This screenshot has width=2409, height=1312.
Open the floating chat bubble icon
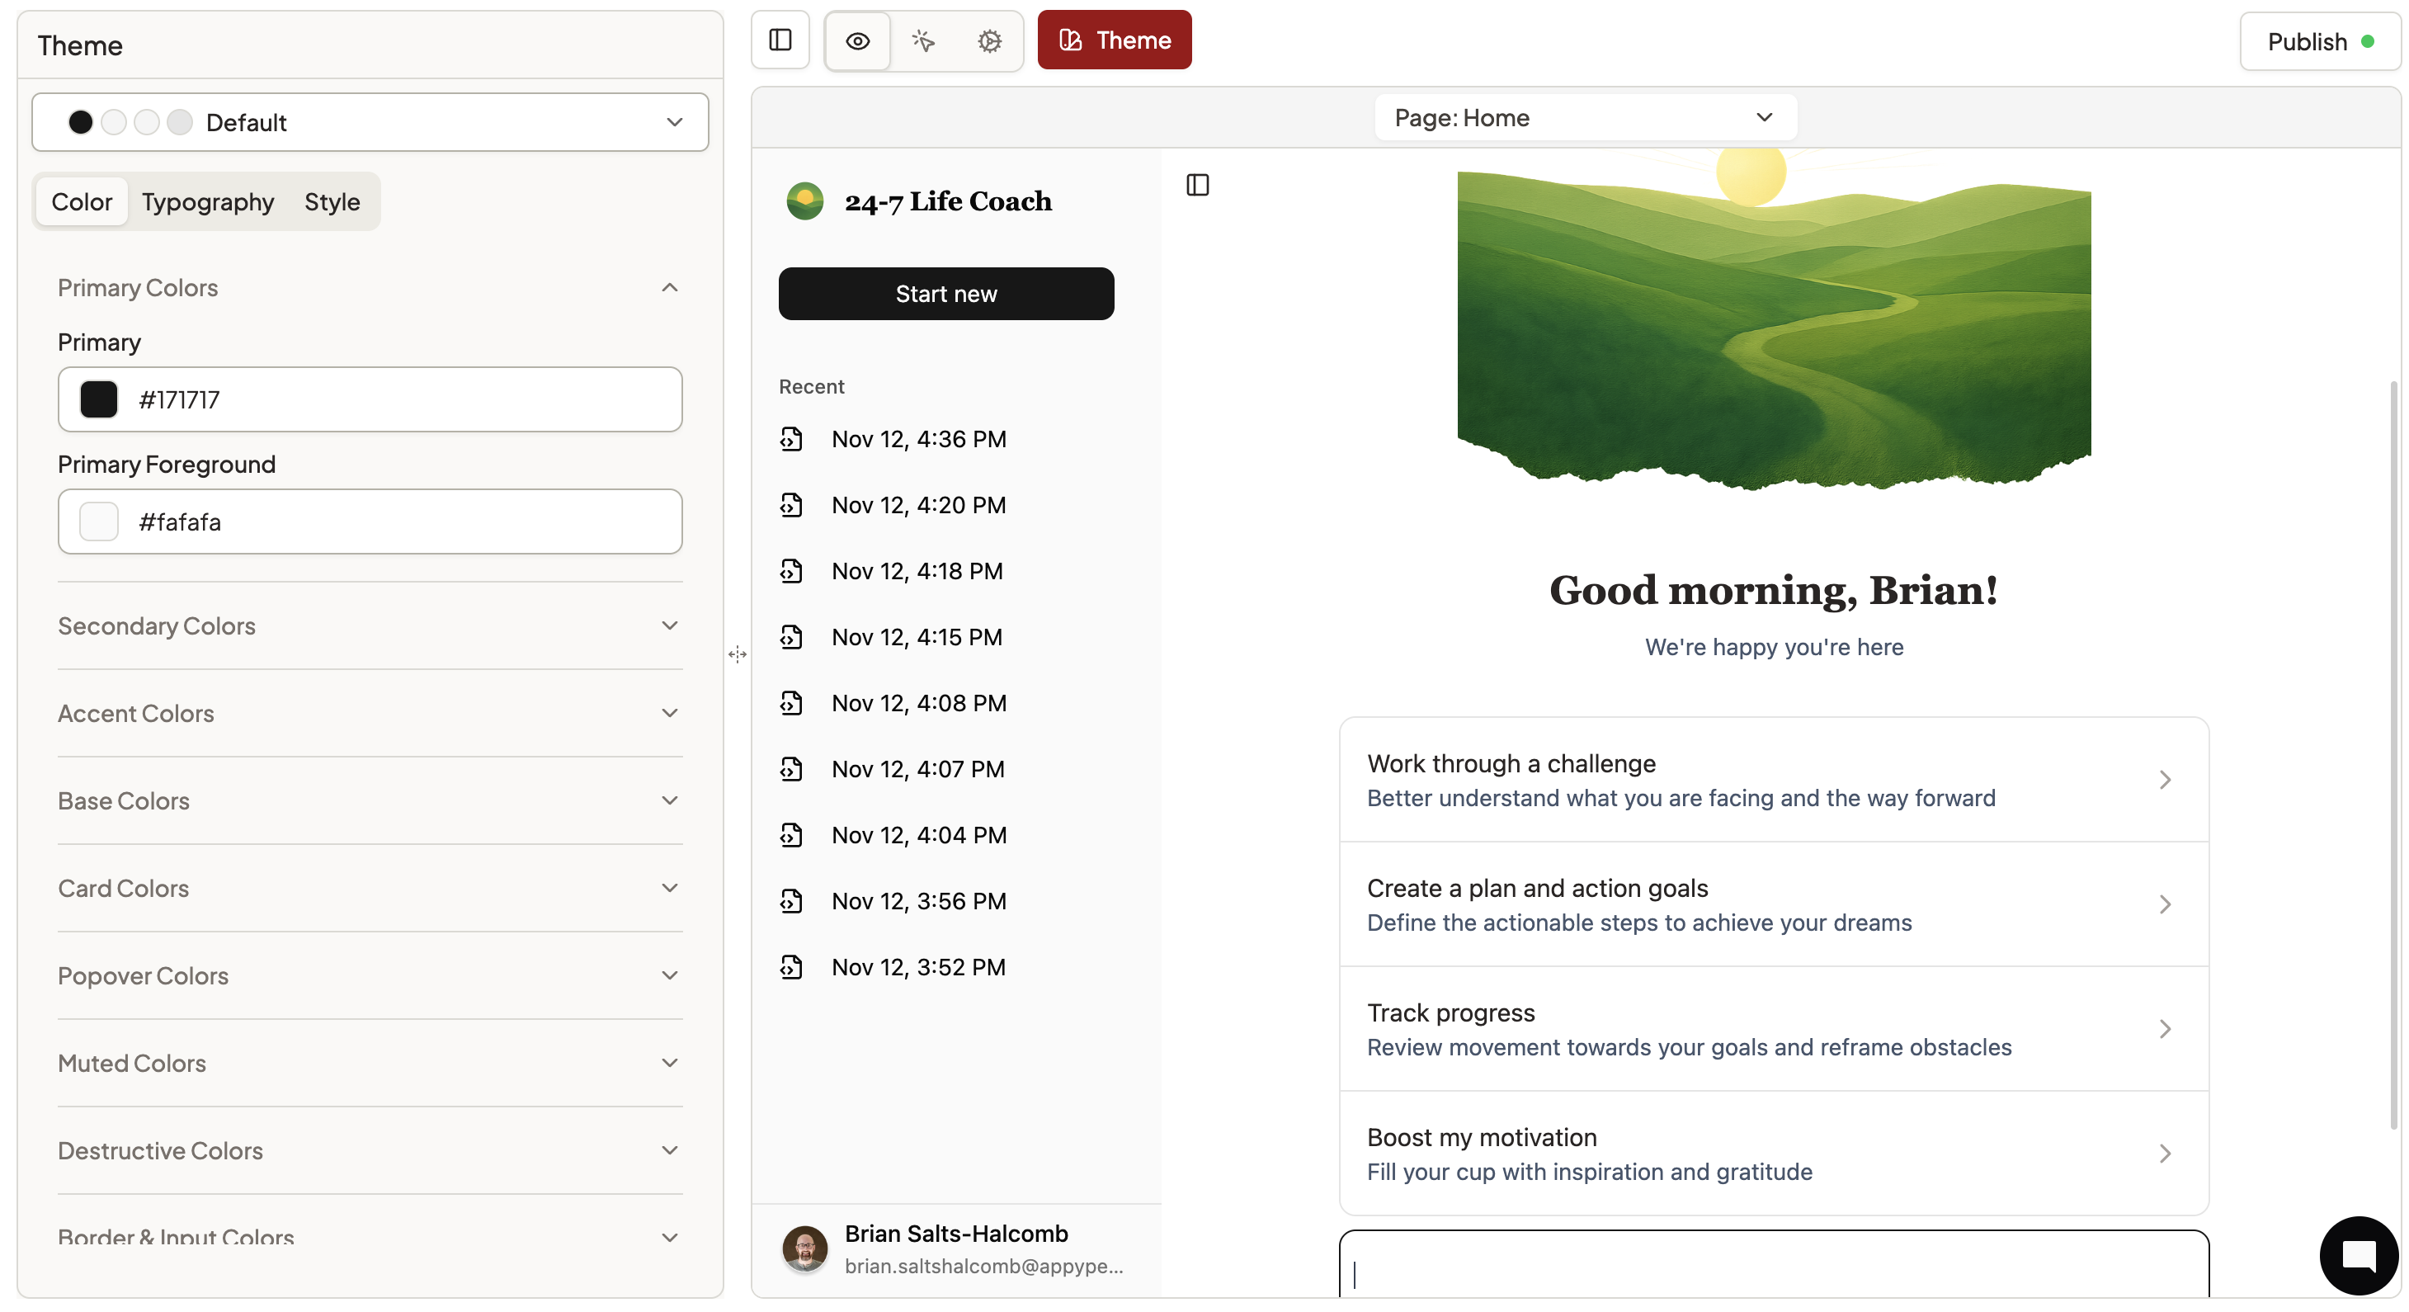click(2358, 1255)
